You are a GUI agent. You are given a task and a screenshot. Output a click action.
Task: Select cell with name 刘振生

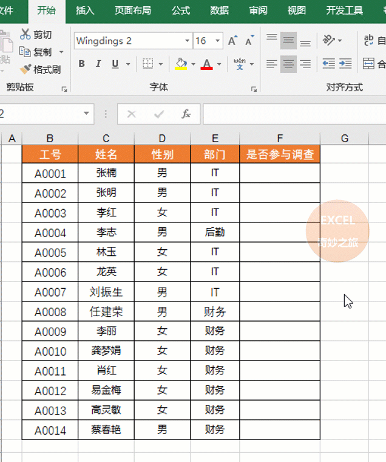click(106, 292)
